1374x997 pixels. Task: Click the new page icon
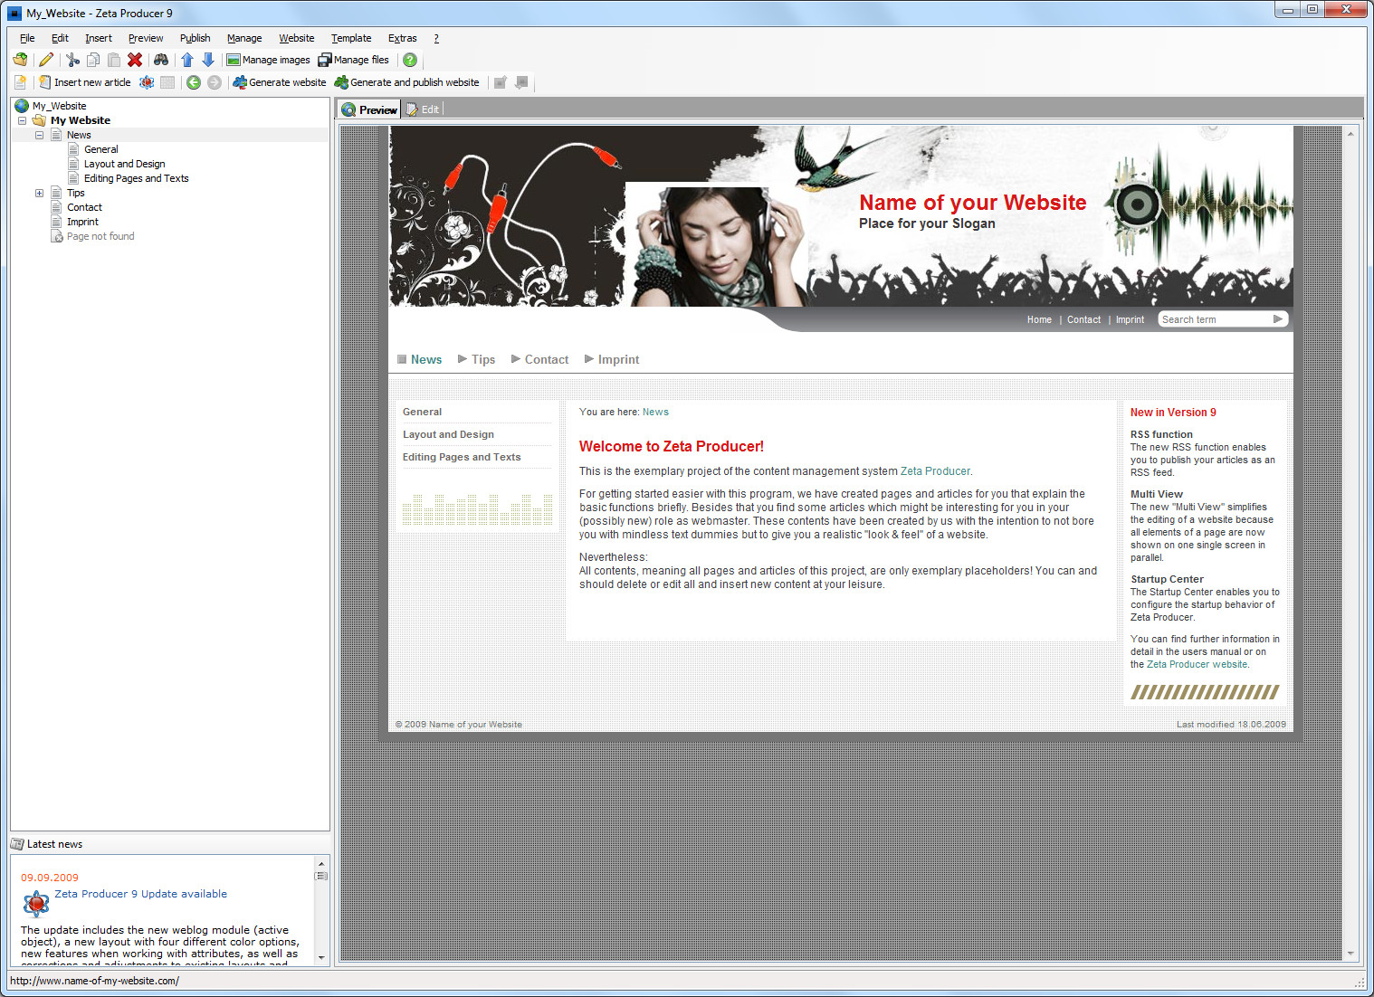click(x=20, y=82)
